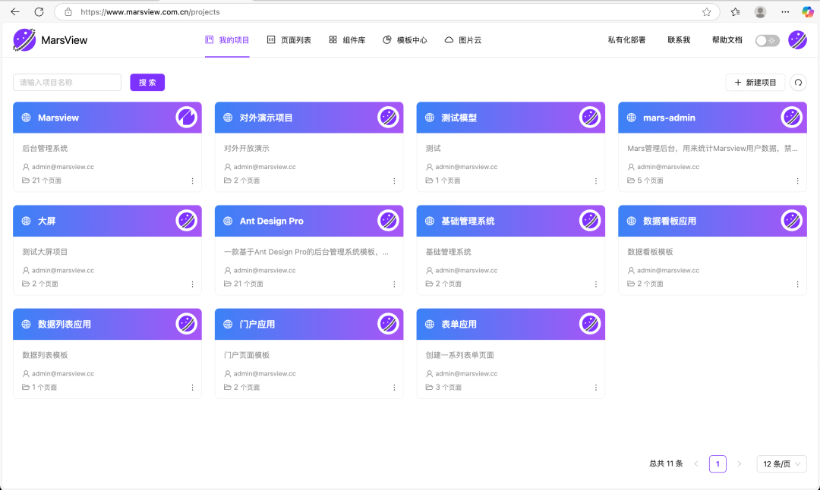820x490 pixels.
Task: Open the 模板中心 tab
Action: click(x=405, y=40)
